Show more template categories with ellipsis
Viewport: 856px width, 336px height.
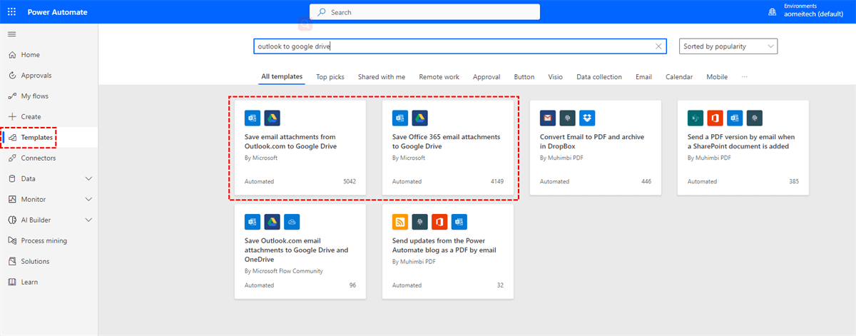click(x=745, y=77)
